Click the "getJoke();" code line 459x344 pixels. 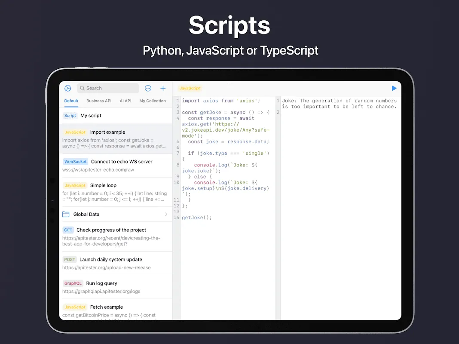coord(197,218)
